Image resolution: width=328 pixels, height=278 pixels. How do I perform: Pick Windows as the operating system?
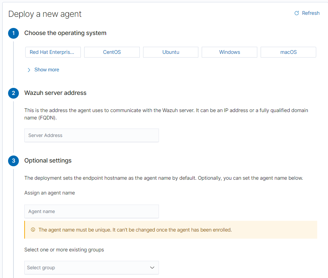(x=229, y=52)
